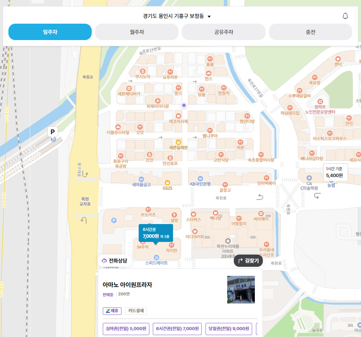Screen dimensions: 361x337
Task: Click the 판매중 status label
Action: click(108, 294)
